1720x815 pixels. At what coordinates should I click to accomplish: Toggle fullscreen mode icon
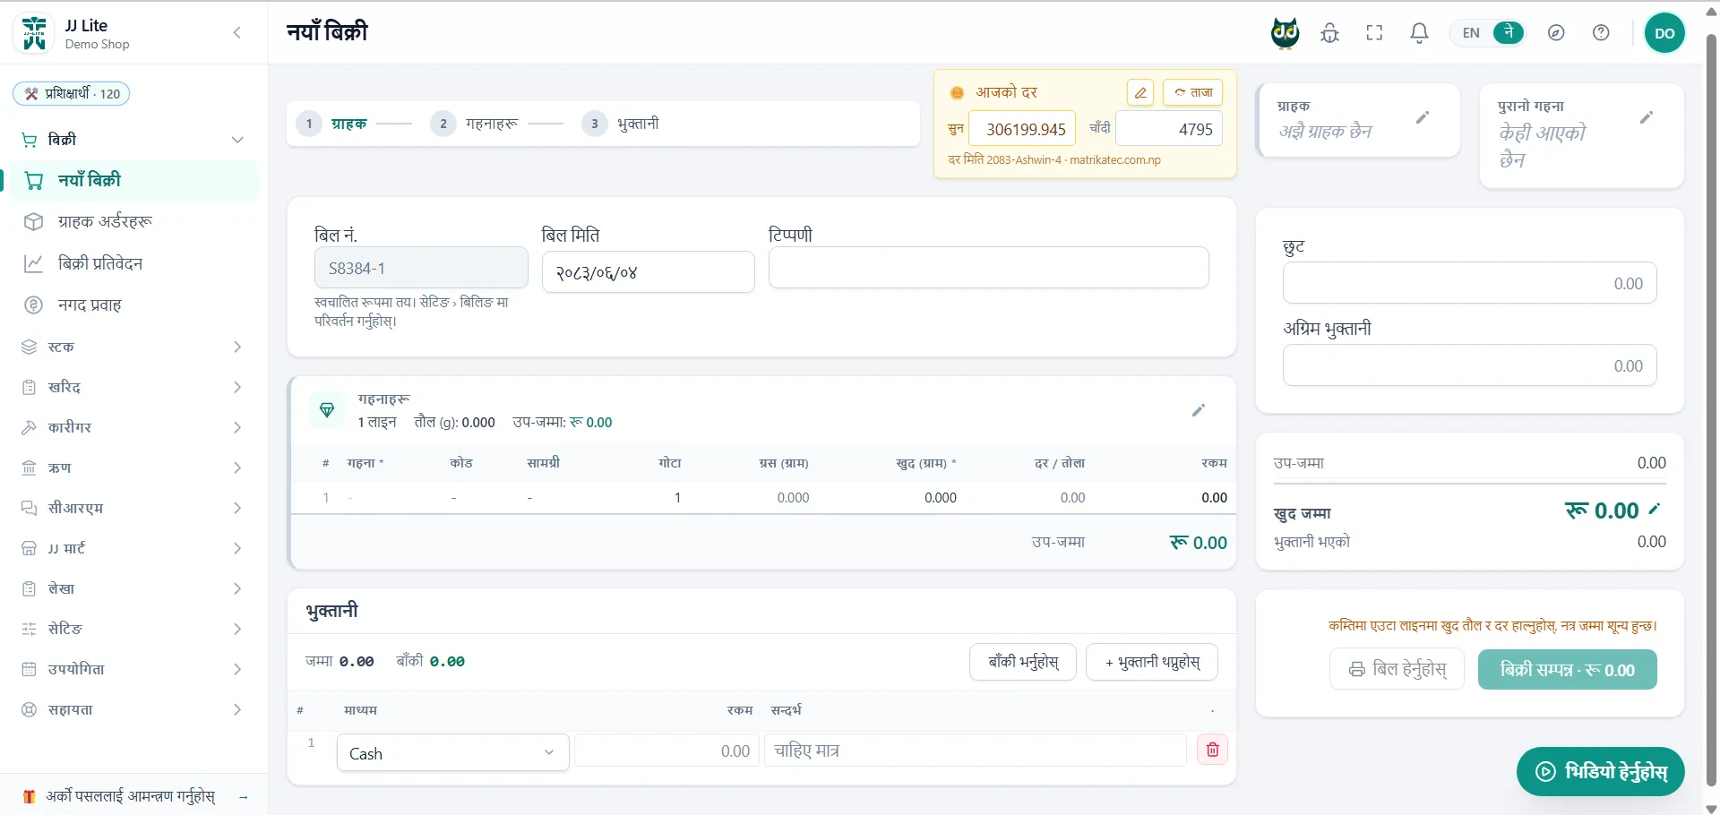pyautogui.click(x=1374, y=33)
